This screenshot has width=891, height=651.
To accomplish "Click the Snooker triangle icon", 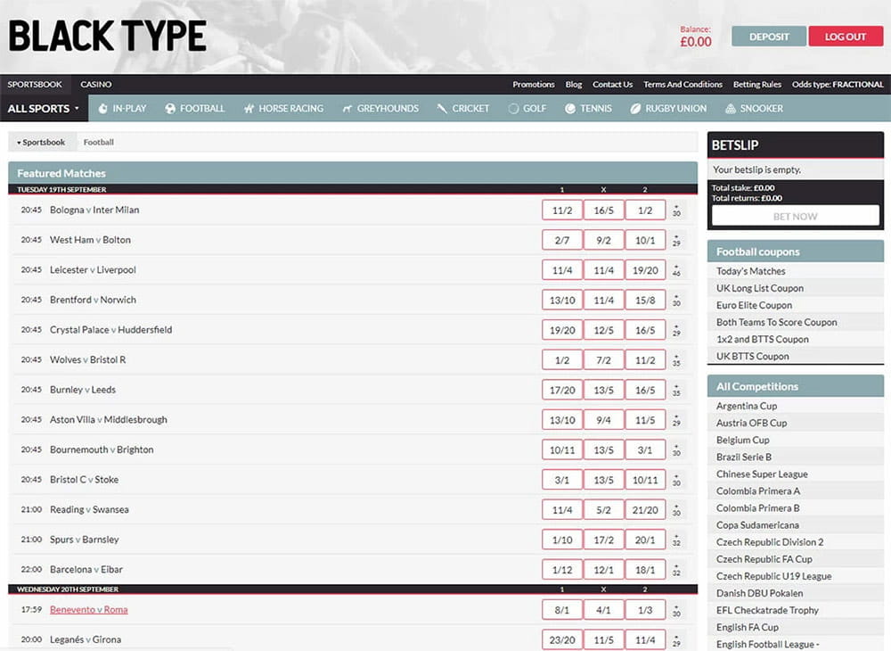I will click(731, 109).
